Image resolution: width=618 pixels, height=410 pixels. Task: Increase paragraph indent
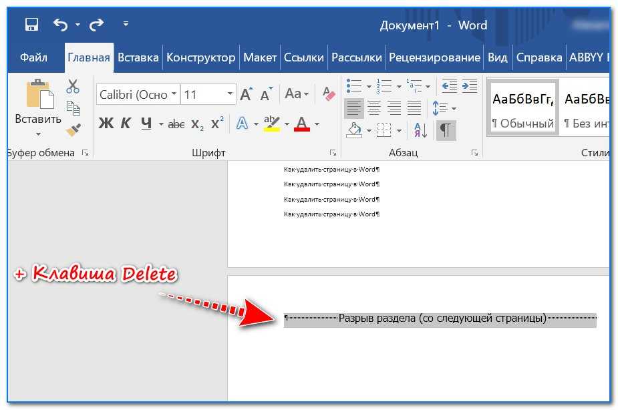pos(470,86)
